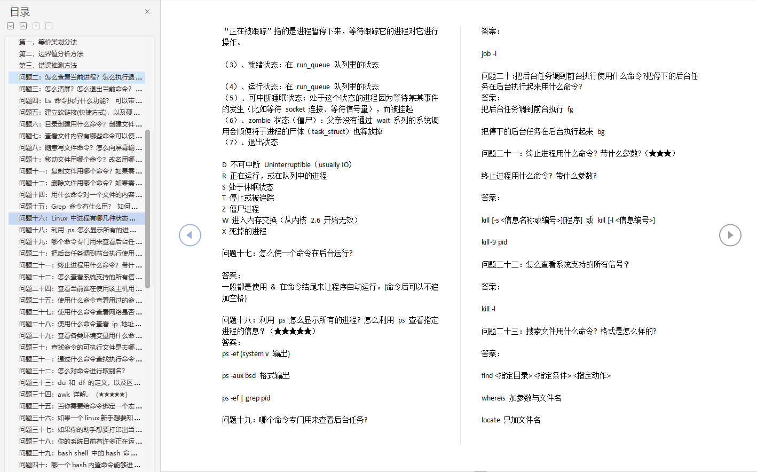Click heading 问题十九 in the page content
757x472 pixels.
[295, 420]
